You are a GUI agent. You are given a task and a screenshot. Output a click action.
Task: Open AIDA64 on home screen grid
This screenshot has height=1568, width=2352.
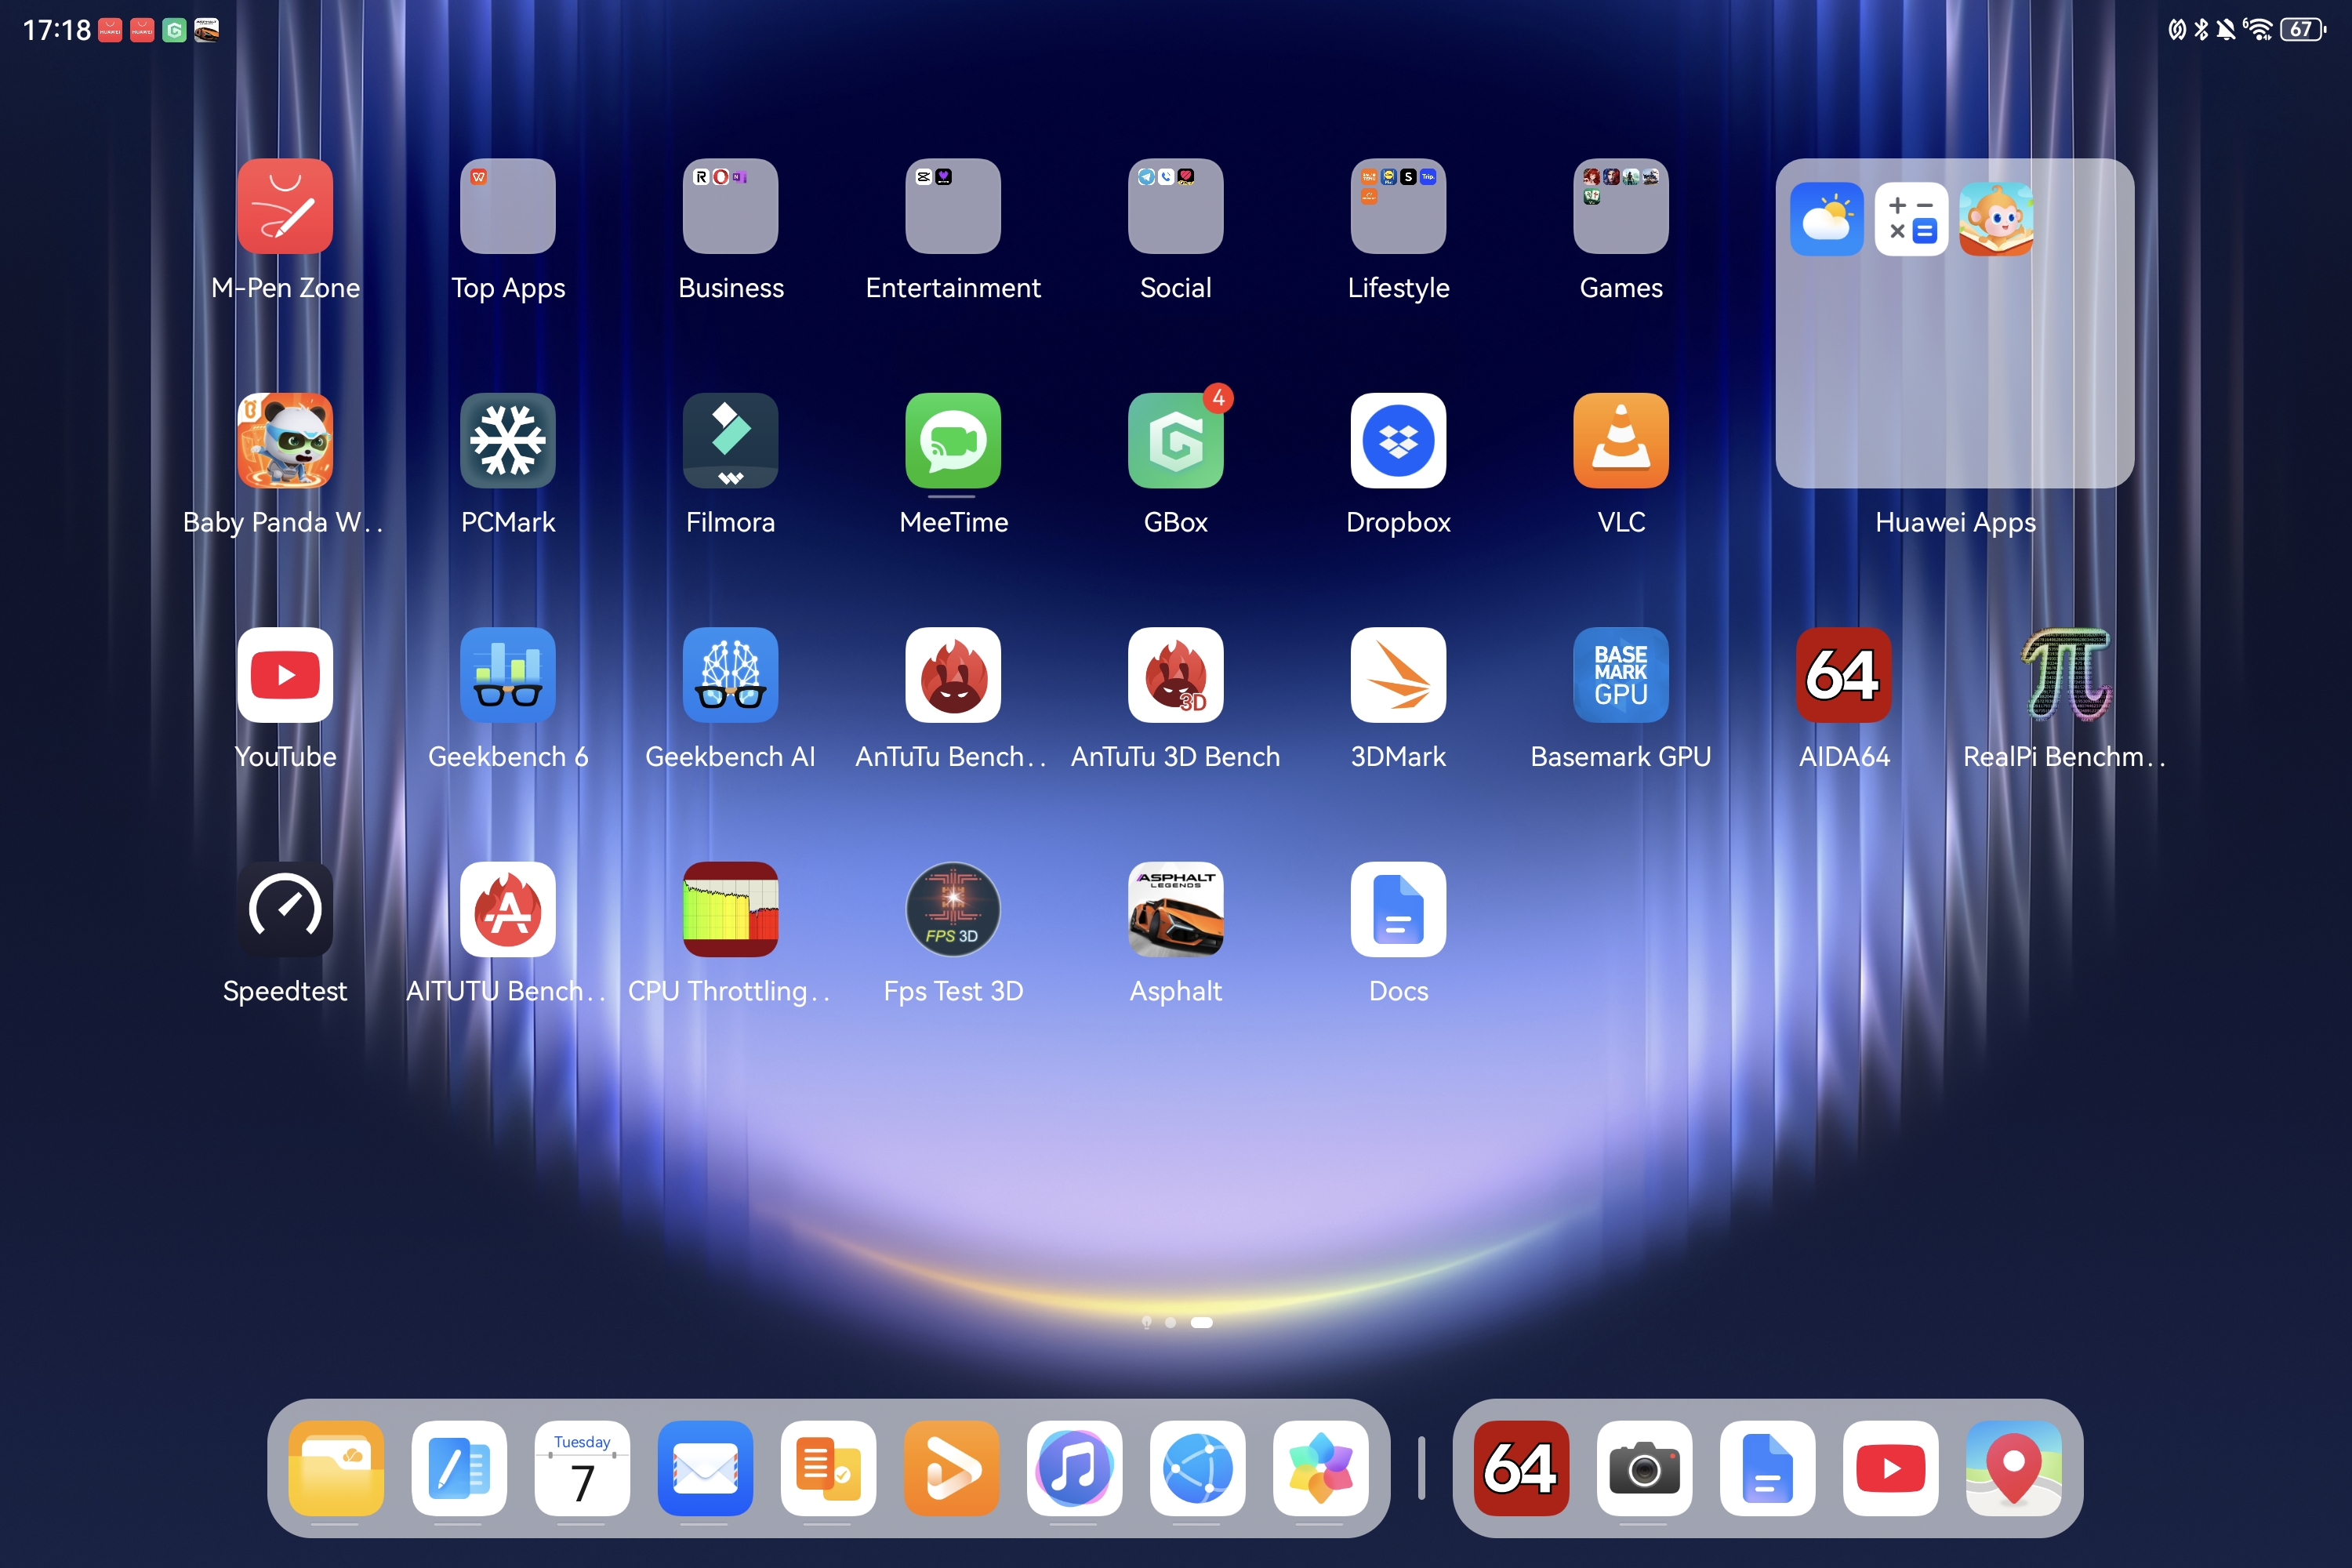click(x=1844, y=675)
